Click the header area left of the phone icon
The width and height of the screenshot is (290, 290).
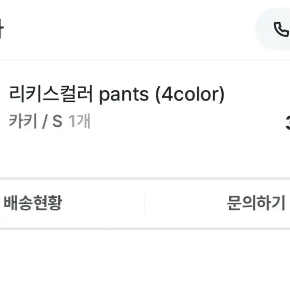tap(129, 29)
